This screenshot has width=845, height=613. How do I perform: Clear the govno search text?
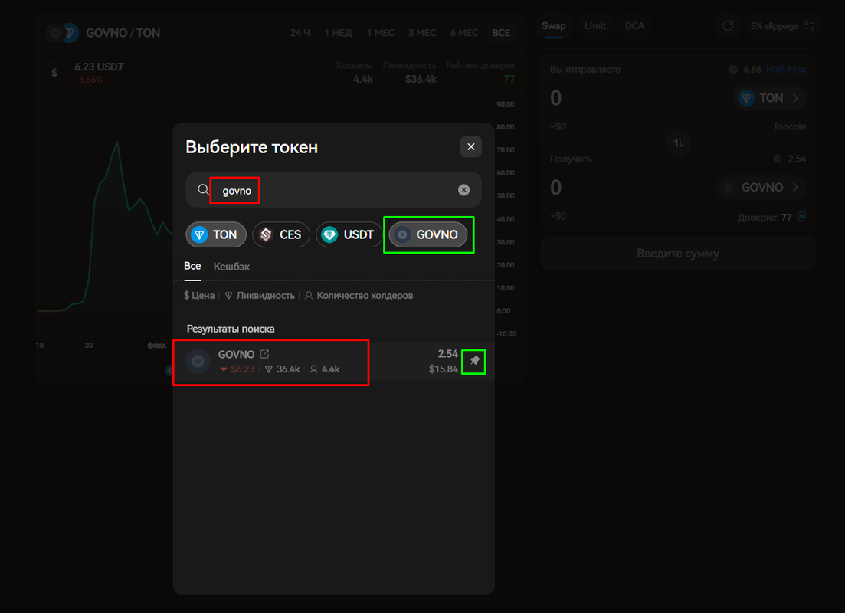point(463,190)
